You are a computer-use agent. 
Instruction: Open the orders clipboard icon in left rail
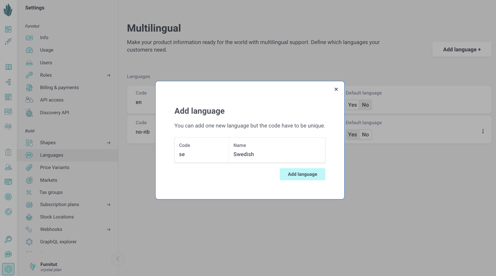coord(8,152)
